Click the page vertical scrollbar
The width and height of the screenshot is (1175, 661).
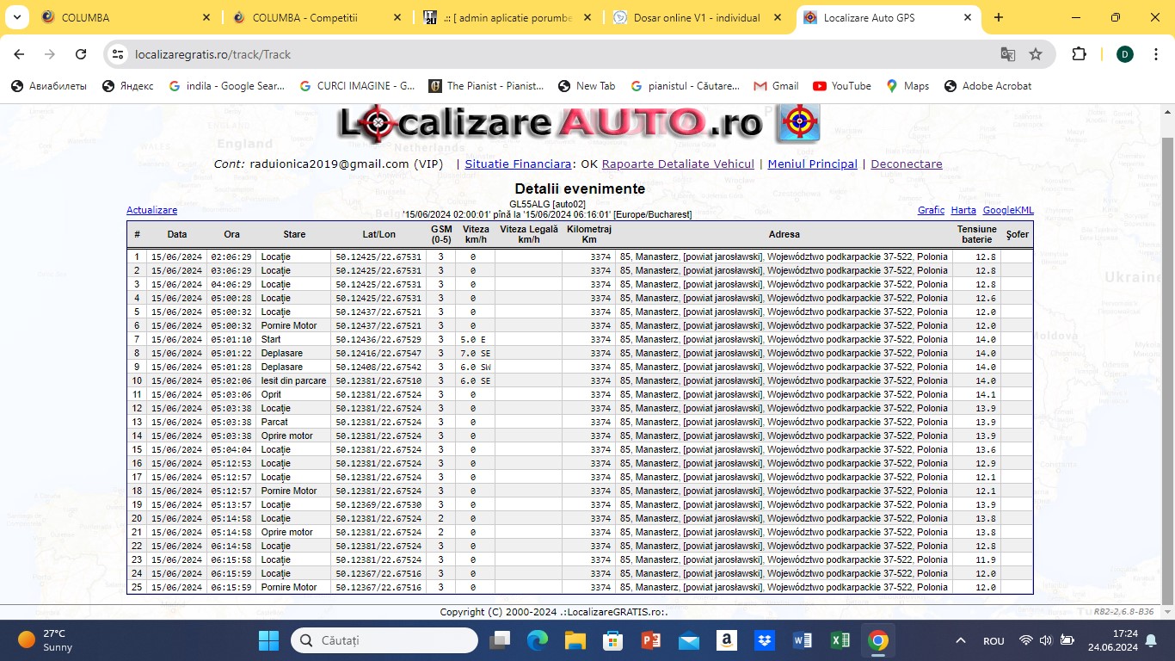point(1167,361)
